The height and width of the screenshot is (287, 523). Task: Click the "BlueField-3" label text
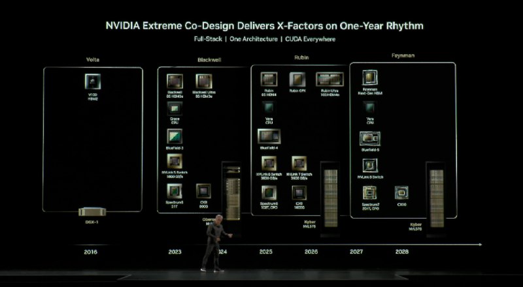point(175,148)
